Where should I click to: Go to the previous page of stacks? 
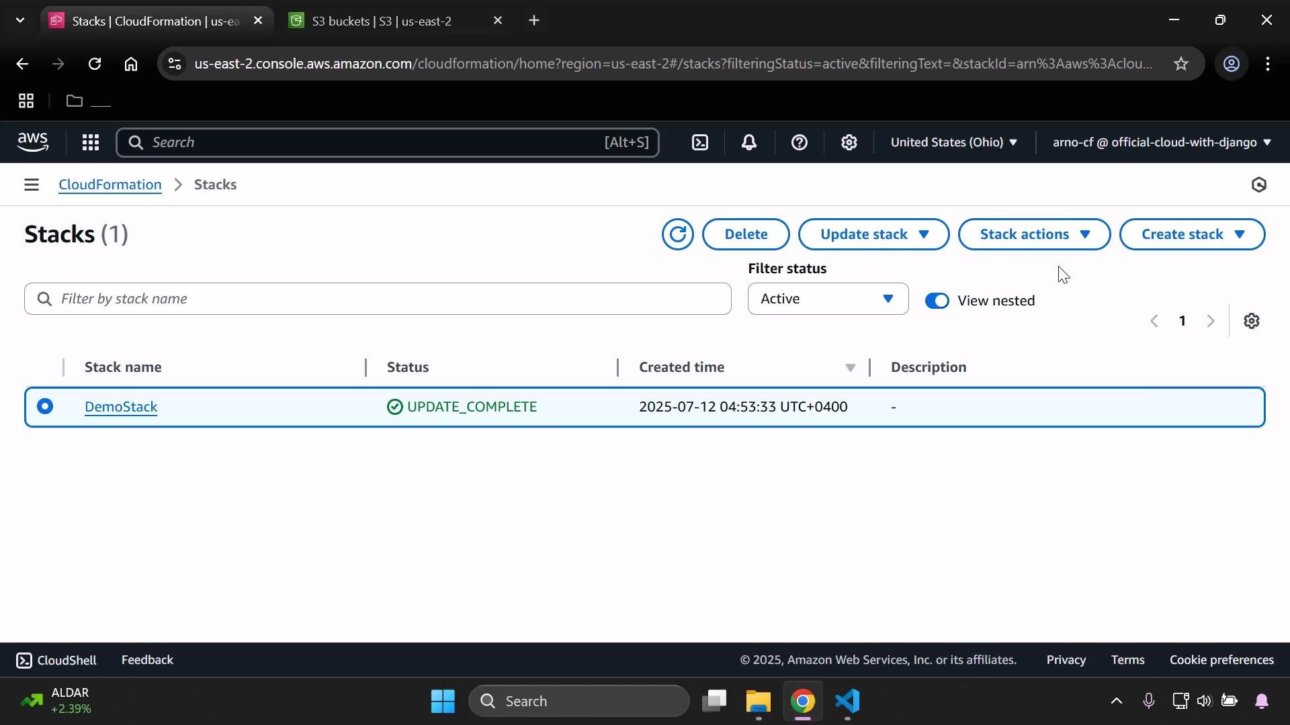[1154, 321]
